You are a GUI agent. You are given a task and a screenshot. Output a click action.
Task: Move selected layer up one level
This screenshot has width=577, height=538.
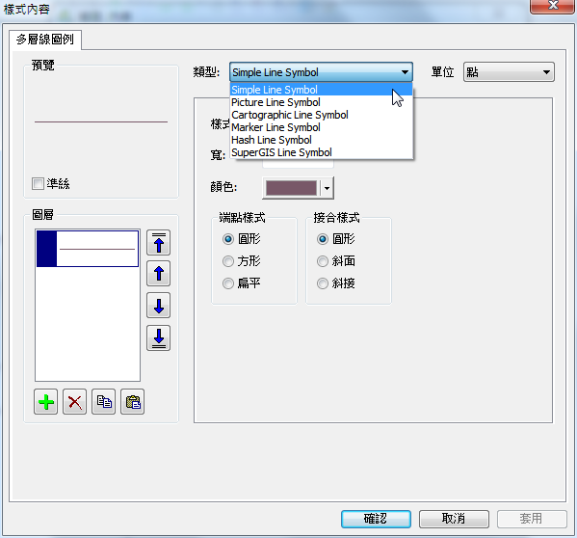[x=159, y=274]
